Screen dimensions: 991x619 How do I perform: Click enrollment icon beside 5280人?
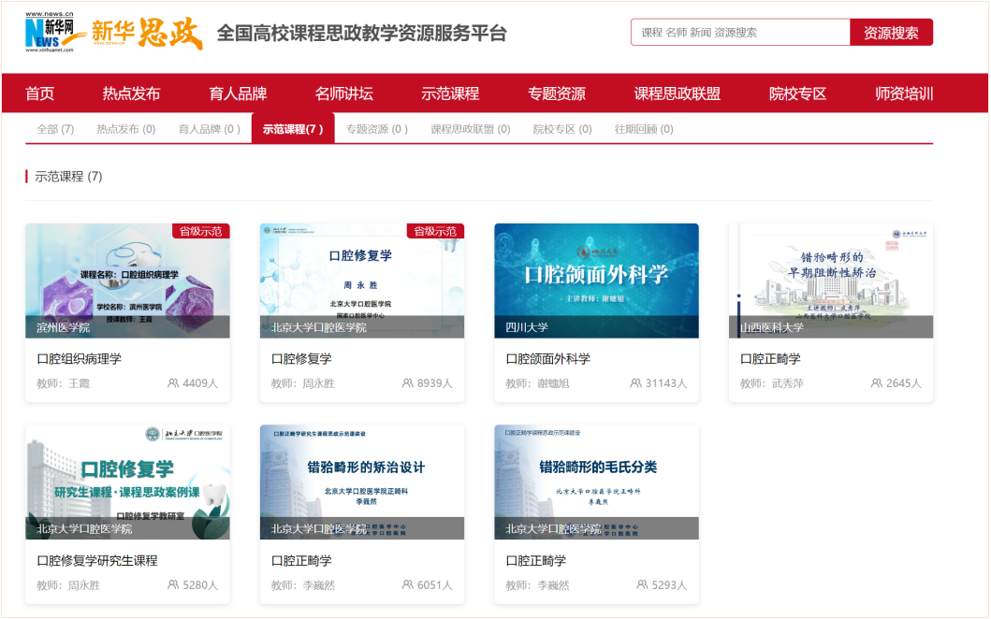[x=173, y=585]
